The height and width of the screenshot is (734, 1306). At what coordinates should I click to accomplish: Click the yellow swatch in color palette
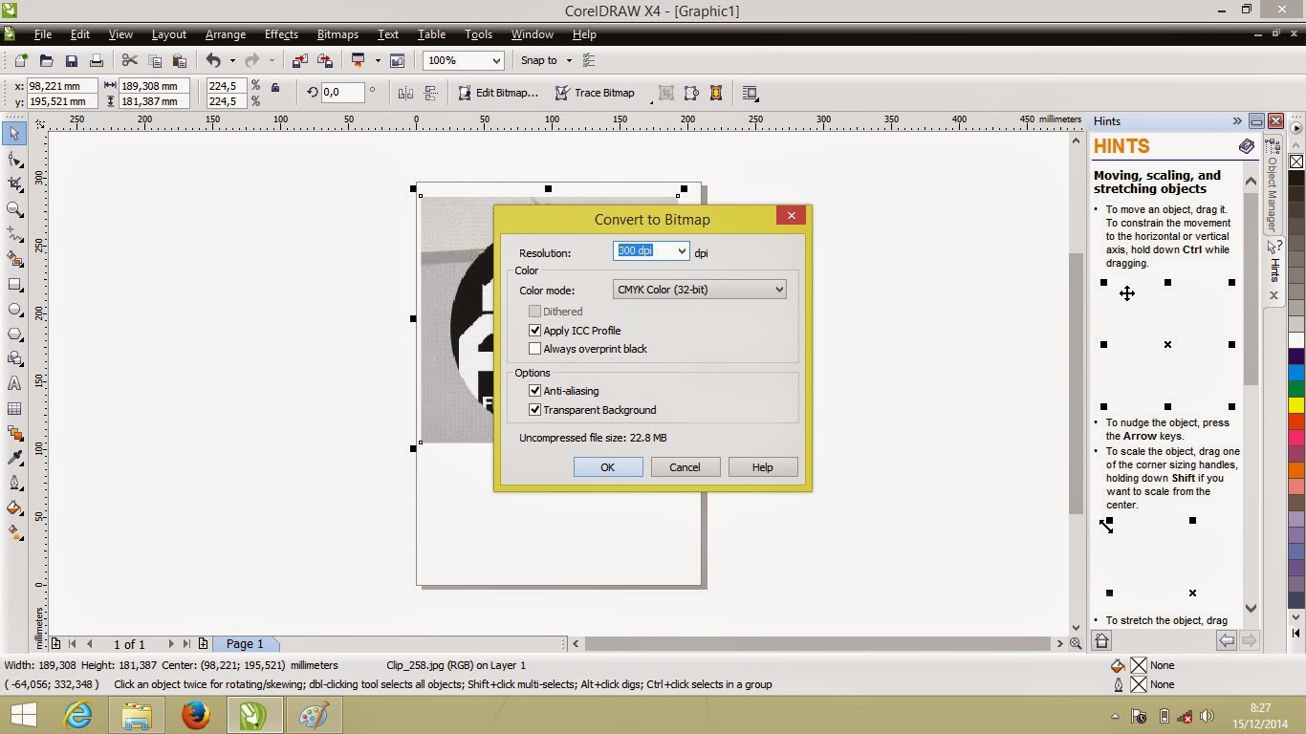point(1296,405)
